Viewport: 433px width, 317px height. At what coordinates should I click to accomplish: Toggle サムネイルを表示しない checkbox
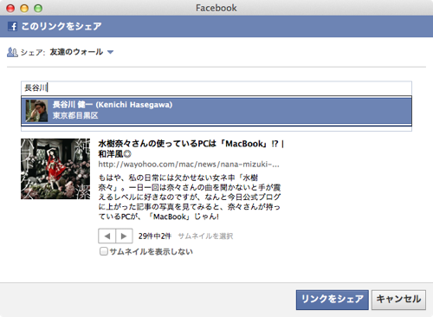104,251
